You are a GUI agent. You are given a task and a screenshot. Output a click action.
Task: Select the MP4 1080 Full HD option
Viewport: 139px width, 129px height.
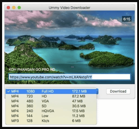click(x=51, y=91)
